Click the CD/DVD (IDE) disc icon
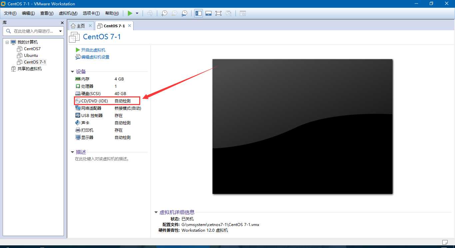This screenshot has height=248, width=455. click(x=78, y=101)
